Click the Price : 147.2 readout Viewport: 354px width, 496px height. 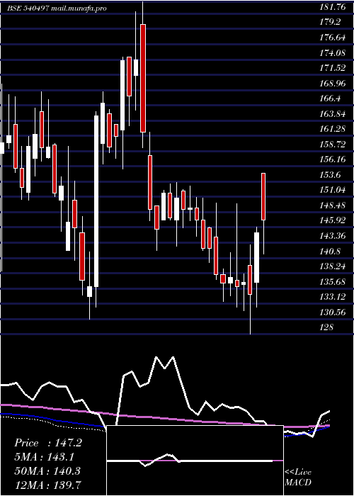48,443
